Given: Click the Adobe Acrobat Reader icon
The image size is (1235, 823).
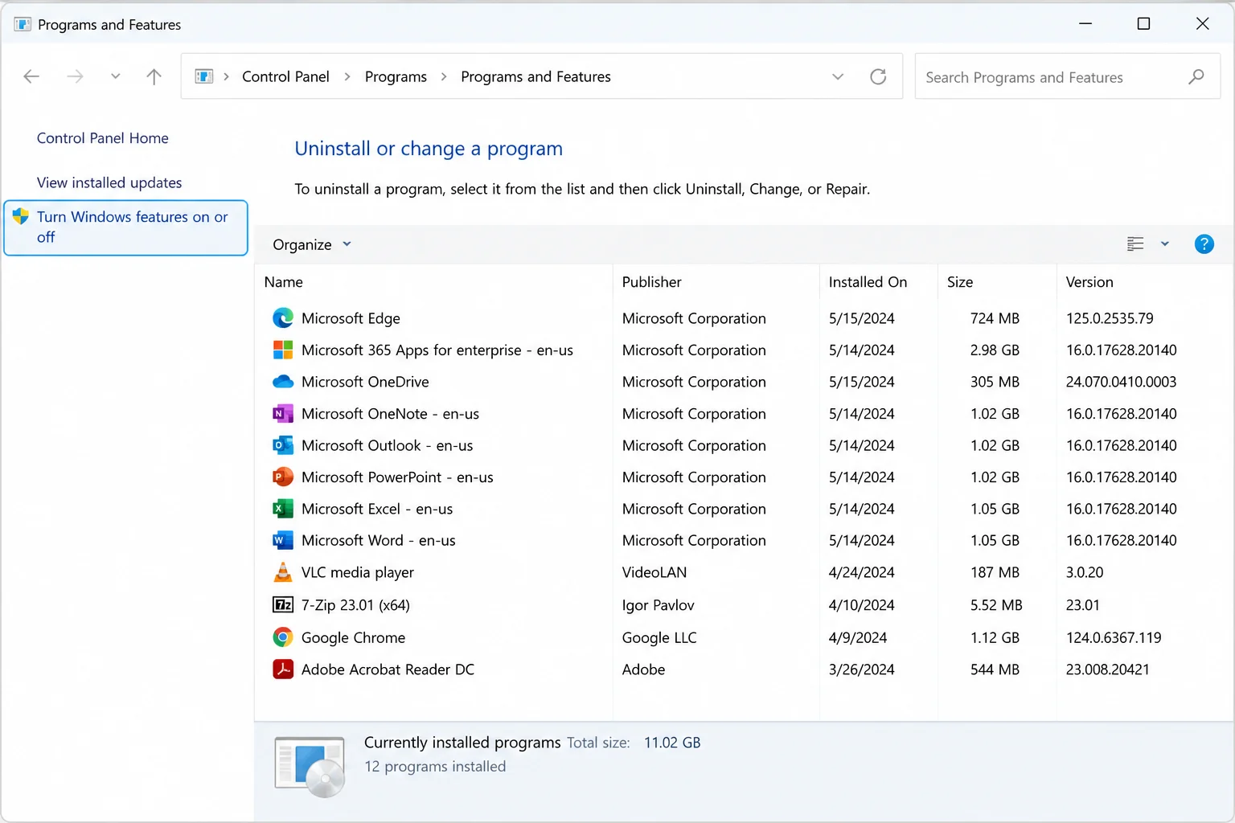Looking at the screenshot, I should coord(283,669).
